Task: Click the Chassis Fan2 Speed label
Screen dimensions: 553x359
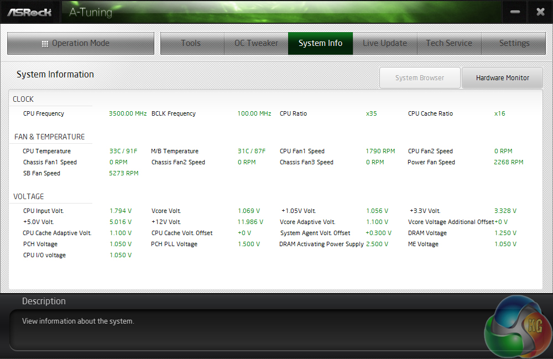Action: click(178, 162)
